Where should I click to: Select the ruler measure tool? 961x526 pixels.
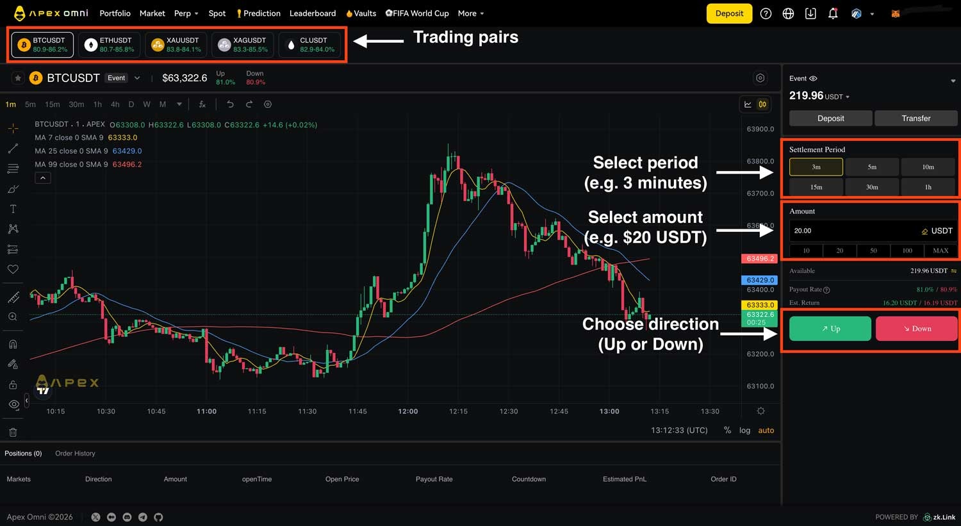(13, 297)
